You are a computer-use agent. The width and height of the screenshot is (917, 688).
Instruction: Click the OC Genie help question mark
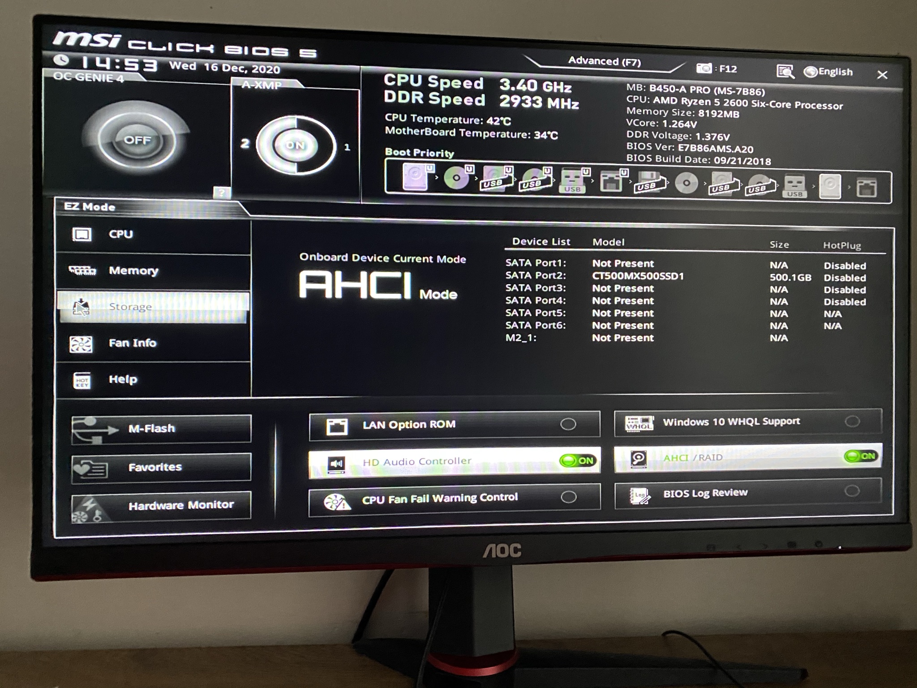click(x=221, y=193)
